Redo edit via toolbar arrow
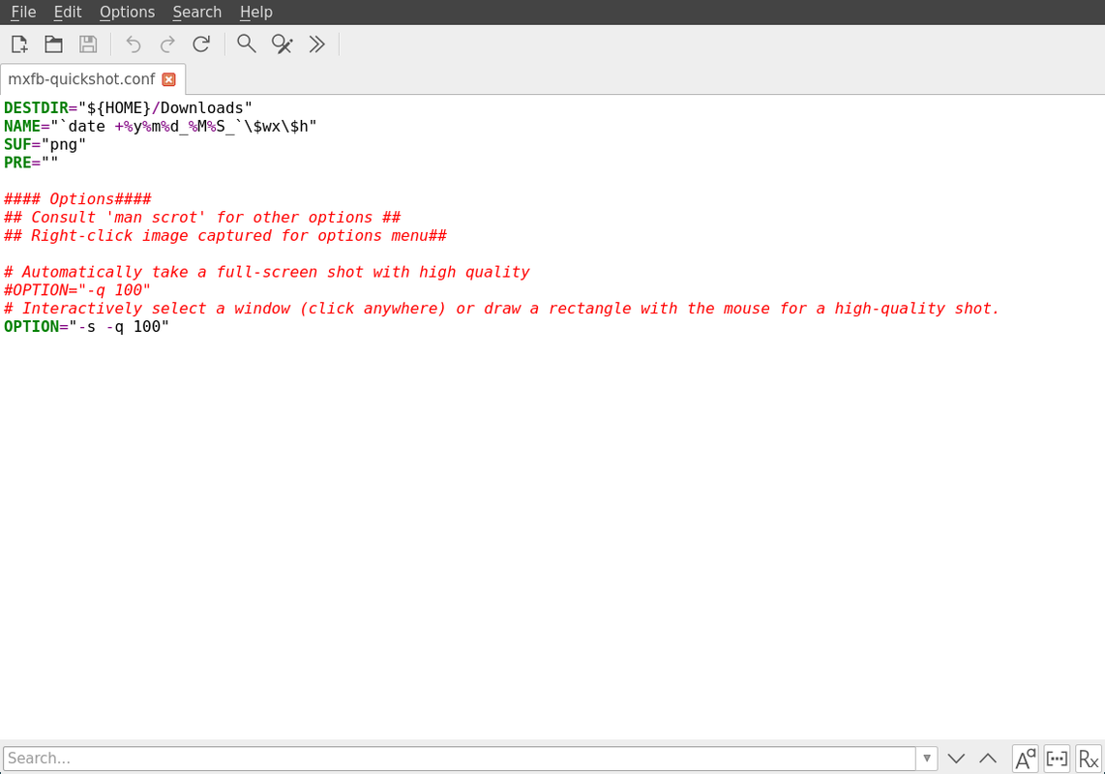This screenshot has width=1105, height=774. 167,45
